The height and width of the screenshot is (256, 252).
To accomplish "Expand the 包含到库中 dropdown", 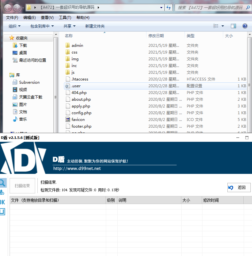I will click(42, 26).
